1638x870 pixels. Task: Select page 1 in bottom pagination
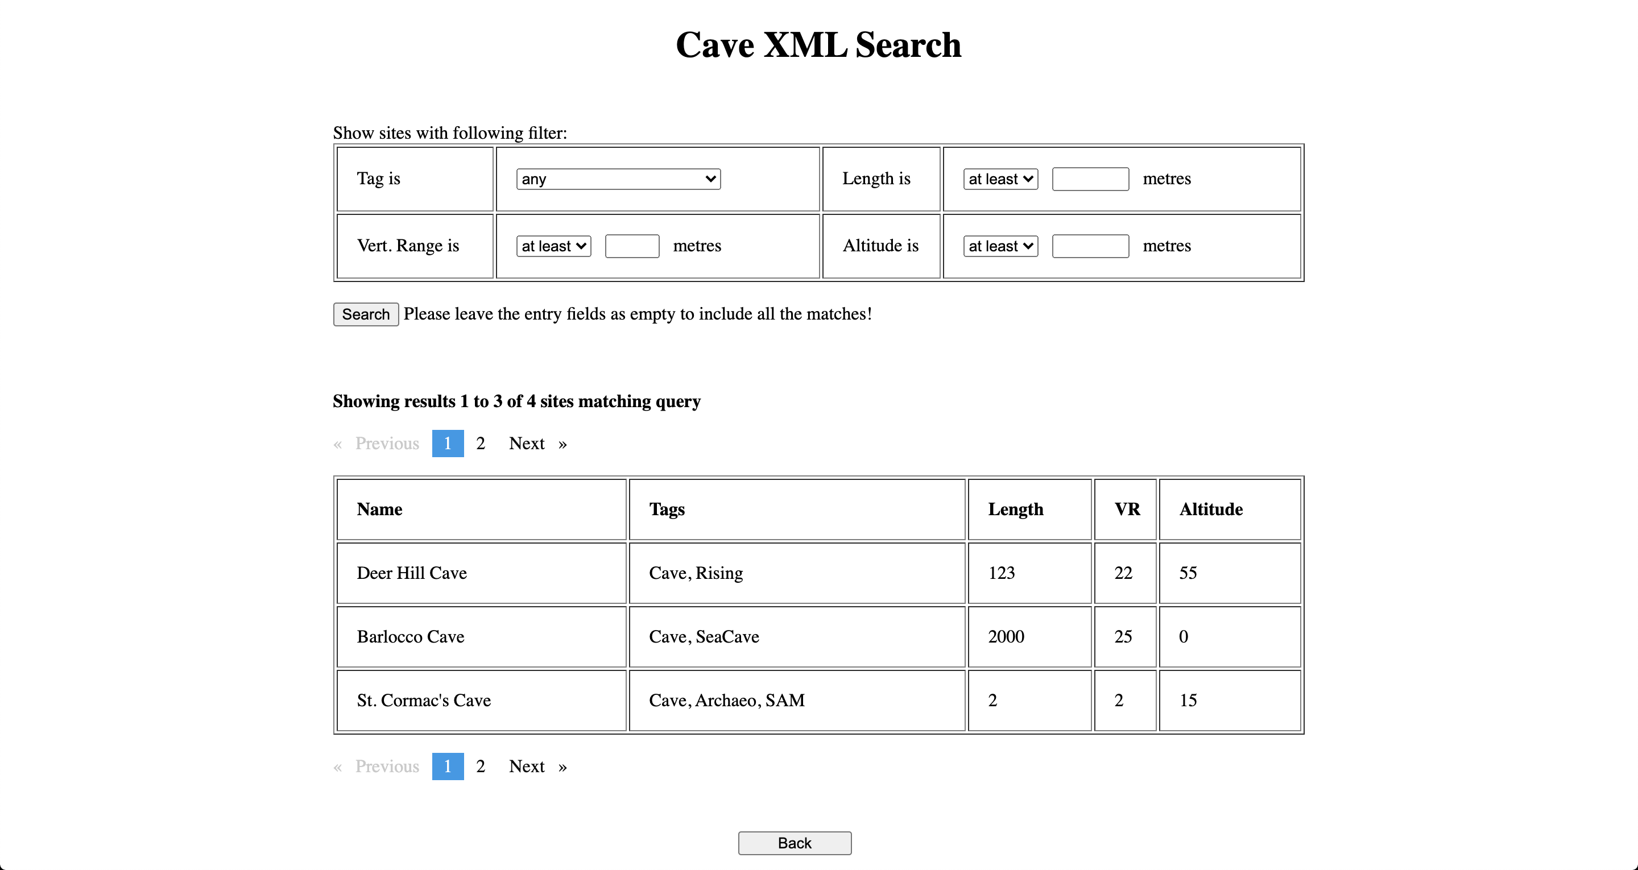coord(448,767)
